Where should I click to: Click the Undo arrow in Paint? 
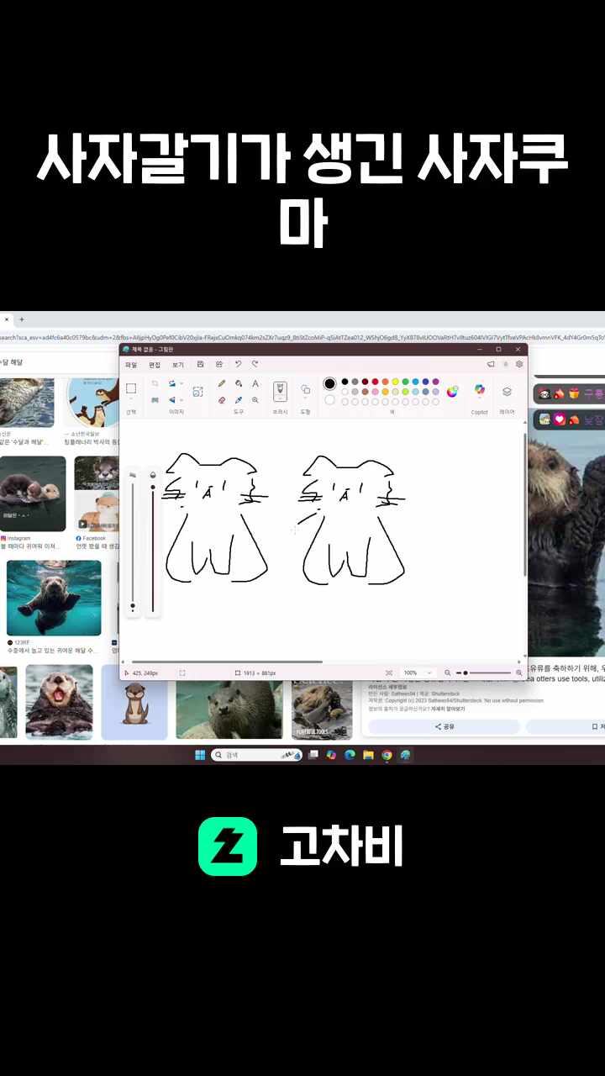click(x=238, y=364)
